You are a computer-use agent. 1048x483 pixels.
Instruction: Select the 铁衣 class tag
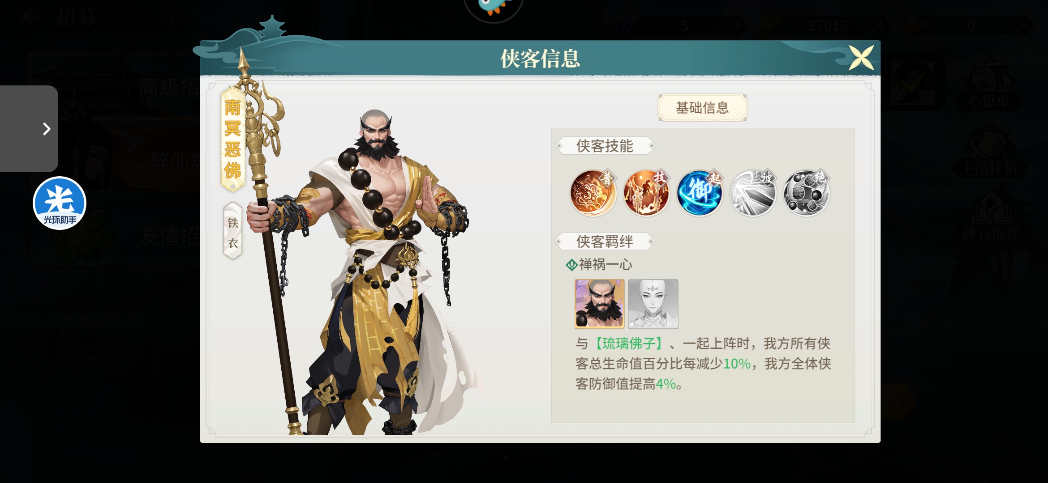coord(233,232)
